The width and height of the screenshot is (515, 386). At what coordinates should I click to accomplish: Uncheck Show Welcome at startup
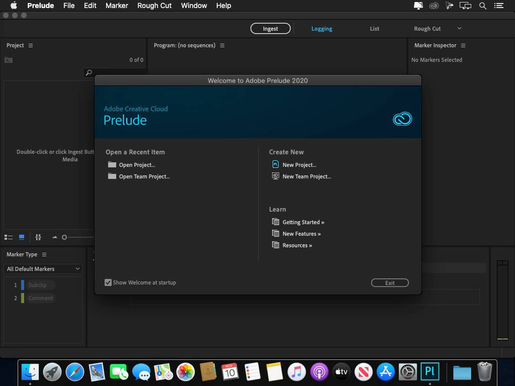tap(108, 282)
